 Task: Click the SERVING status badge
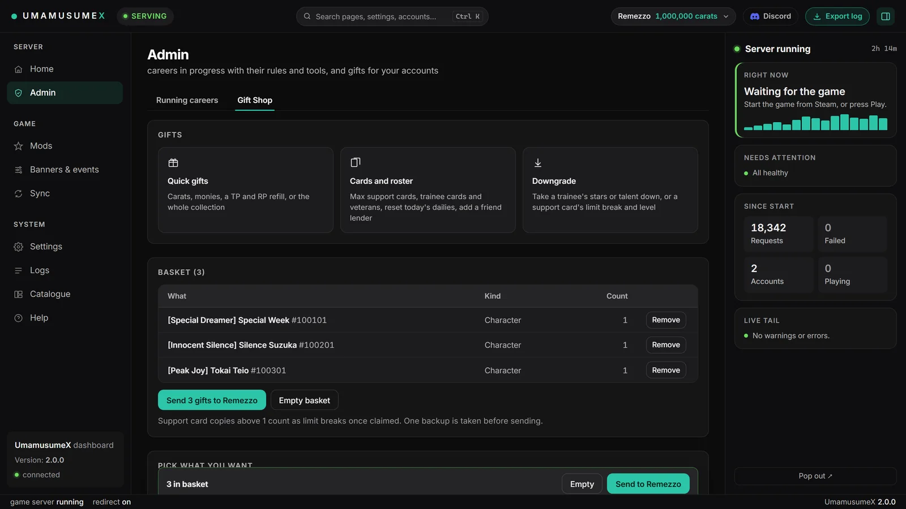pyautogui.click(x=145, y=16)
